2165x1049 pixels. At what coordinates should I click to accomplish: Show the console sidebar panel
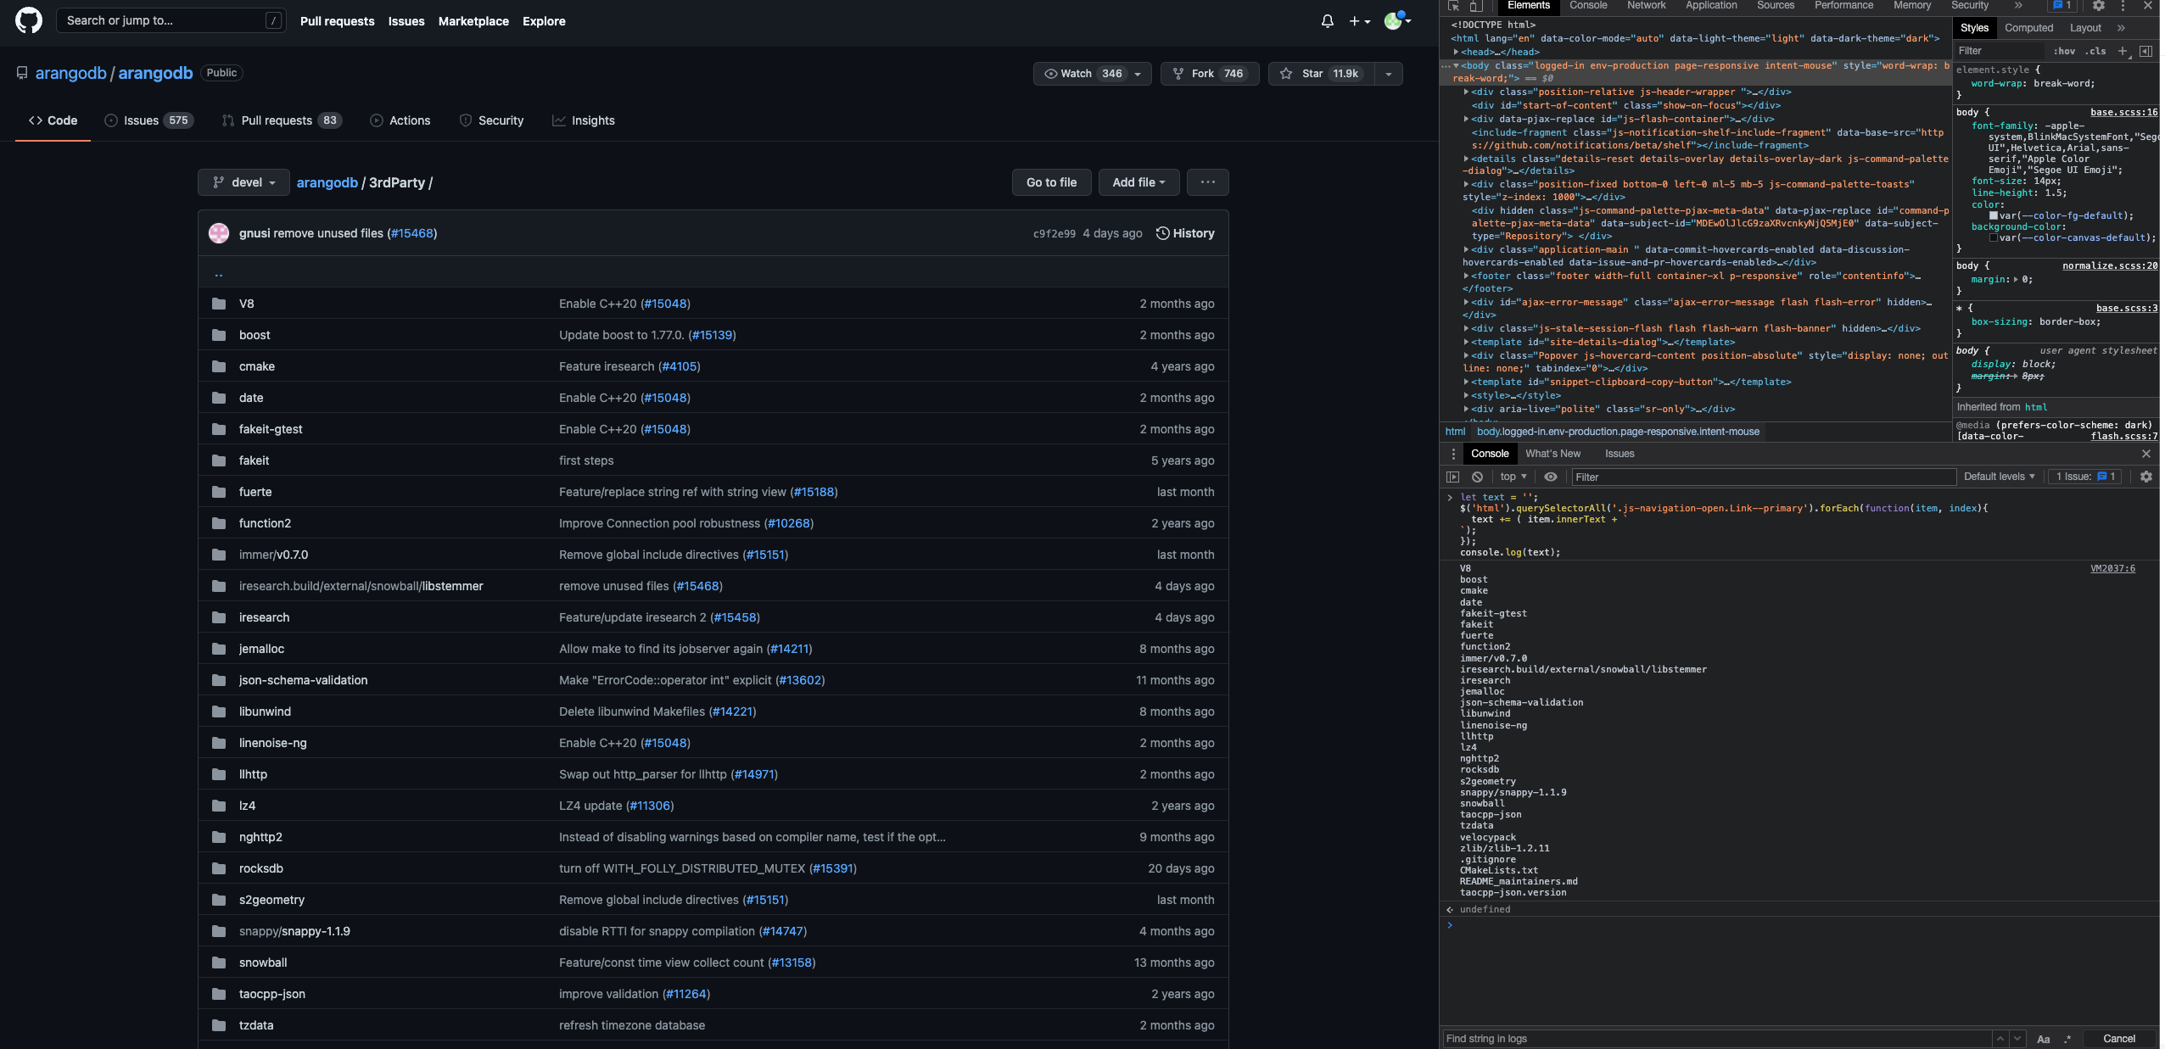click(1452, 477)
